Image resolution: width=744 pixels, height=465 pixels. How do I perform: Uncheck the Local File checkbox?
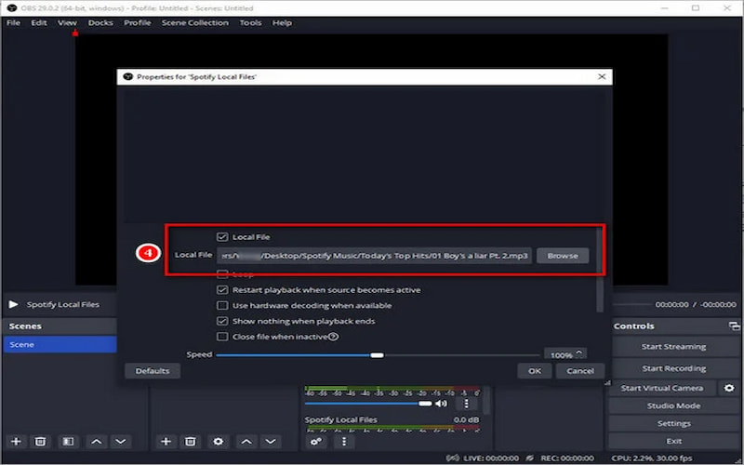coord(222,237)
